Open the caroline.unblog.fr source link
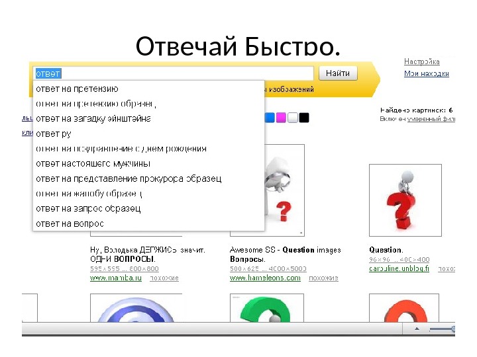Screen dimensions: 477x357 399,268
